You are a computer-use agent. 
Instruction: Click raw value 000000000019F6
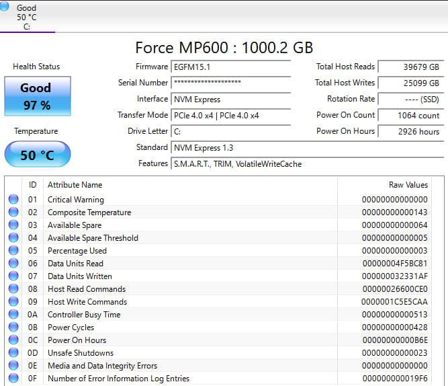tap(395, 379)
